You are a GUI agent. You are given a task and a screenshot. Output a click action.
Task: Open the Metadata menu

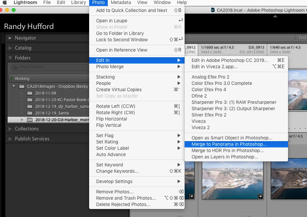click(x=121, y=3)
